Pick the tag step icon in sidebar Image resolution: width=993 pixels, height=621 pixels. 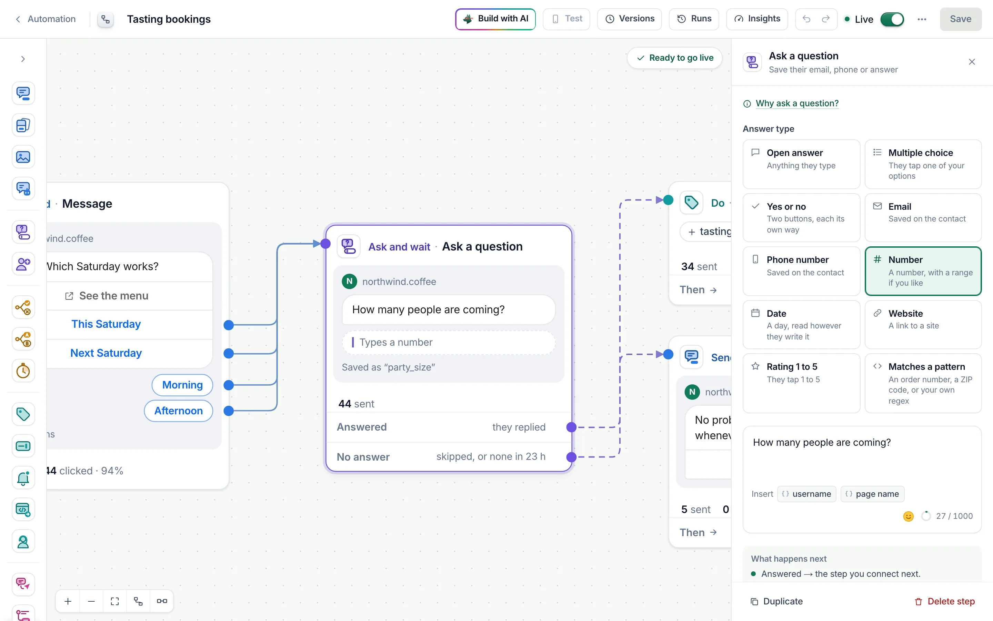point(23,414)
